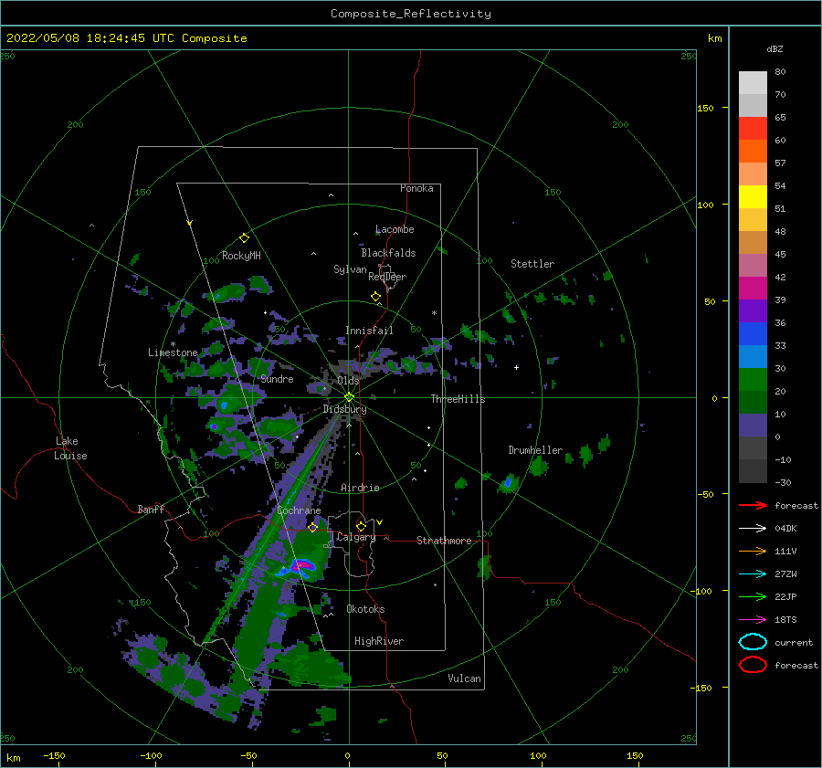Click the Sylvan label on the map
The image size is (822, 768).
pyautogui.click(x=350, y=269)
